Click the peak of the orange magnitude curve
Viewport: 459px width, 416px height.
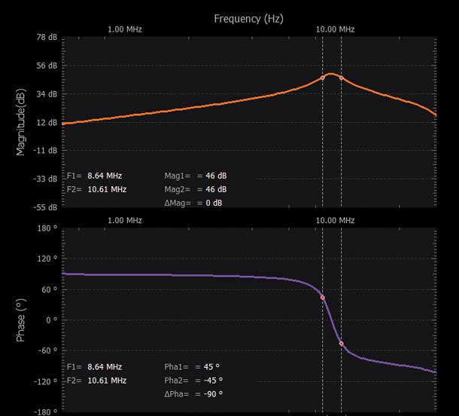[x=332, y=73]
